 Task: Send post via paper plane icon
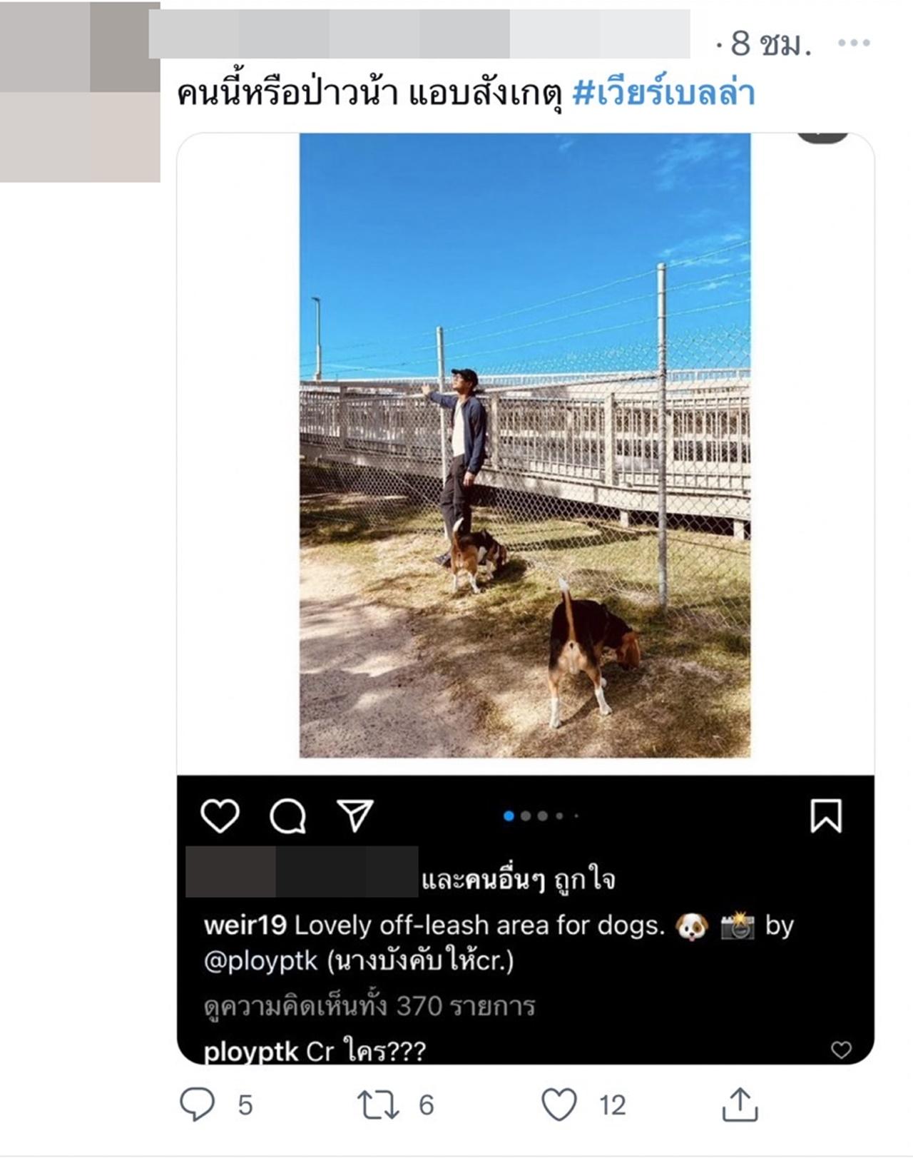[355, 816]
